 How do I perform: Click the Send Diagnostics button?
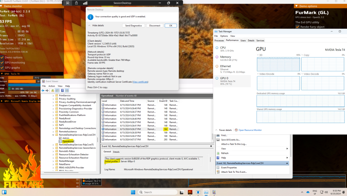coord(134,26)
